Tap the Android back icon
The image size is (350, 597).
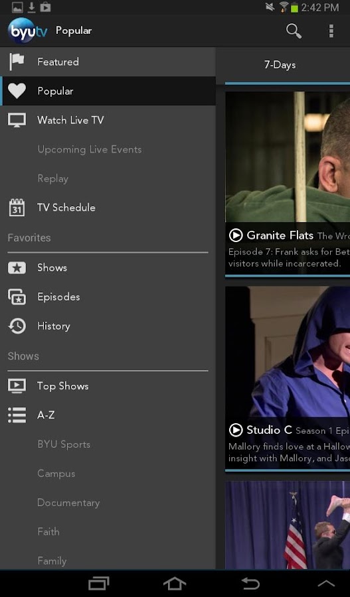pos(250,583)
